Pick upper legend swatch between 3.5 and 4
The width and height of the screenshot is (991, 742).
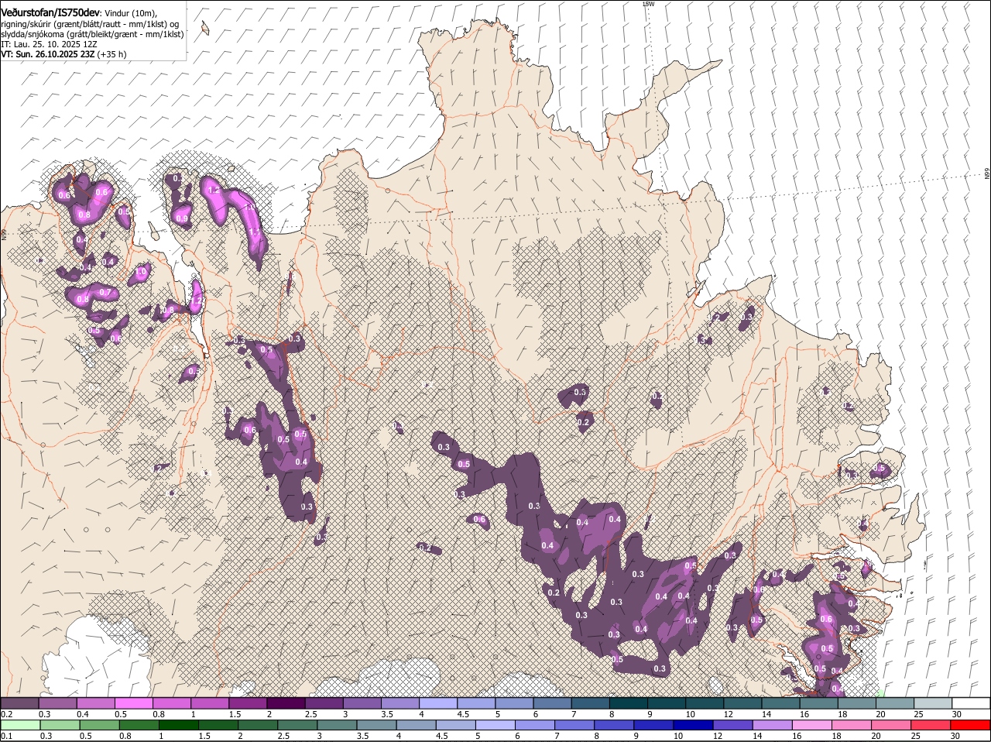pyautogui.click(x=399, y=702)
